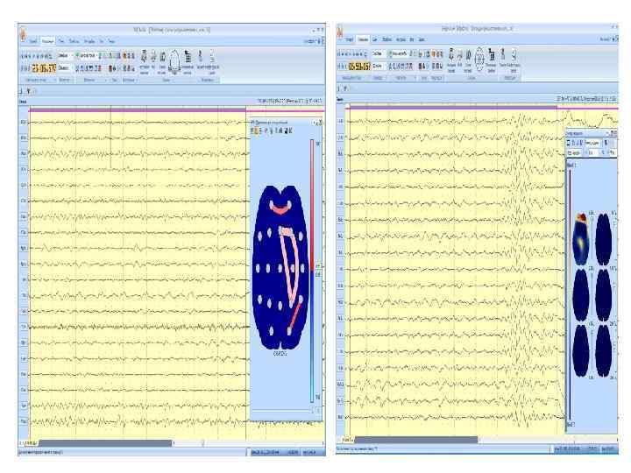Image resolution: width=631 pixels, height=473 pixels.
Task: Open the orange application menu orb in left window
Action: pyautogui.click(x=23, y=33)
